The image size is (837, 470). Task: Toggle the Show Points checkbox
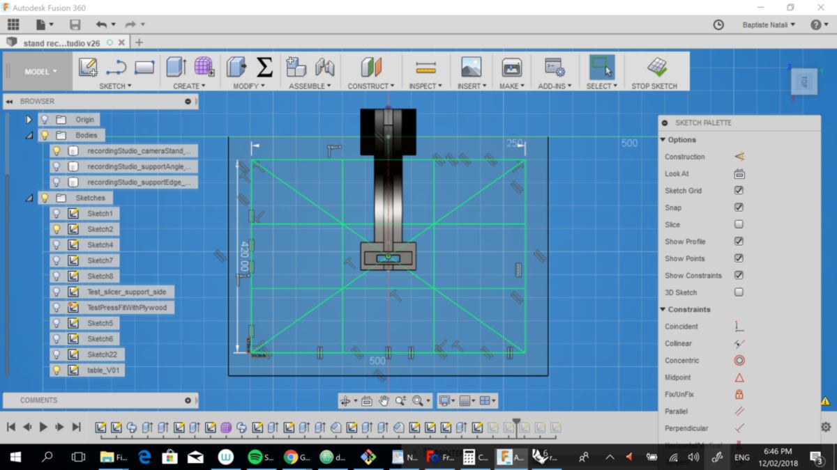point(739,258)
